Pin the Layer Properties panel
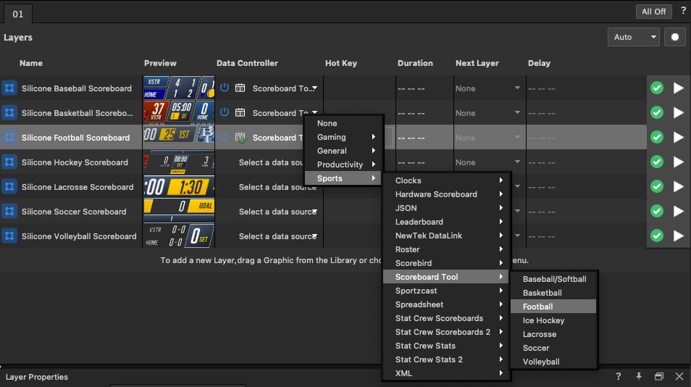 click(x=639, y=376)
